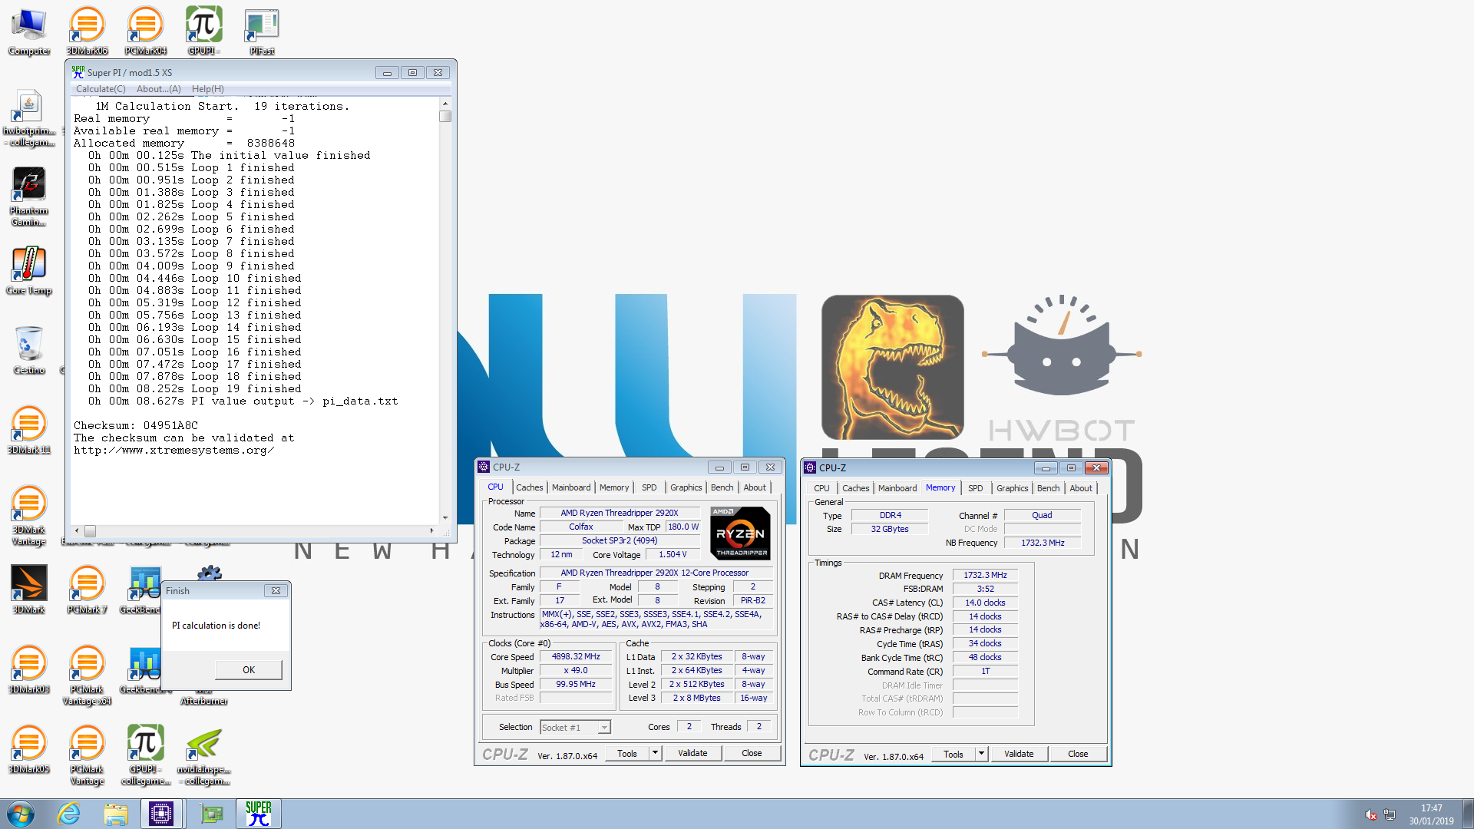The width and height of the screenshot is (1474, 829).
Task: Open the Cestino recycle bin
Action: pos(29,350)
